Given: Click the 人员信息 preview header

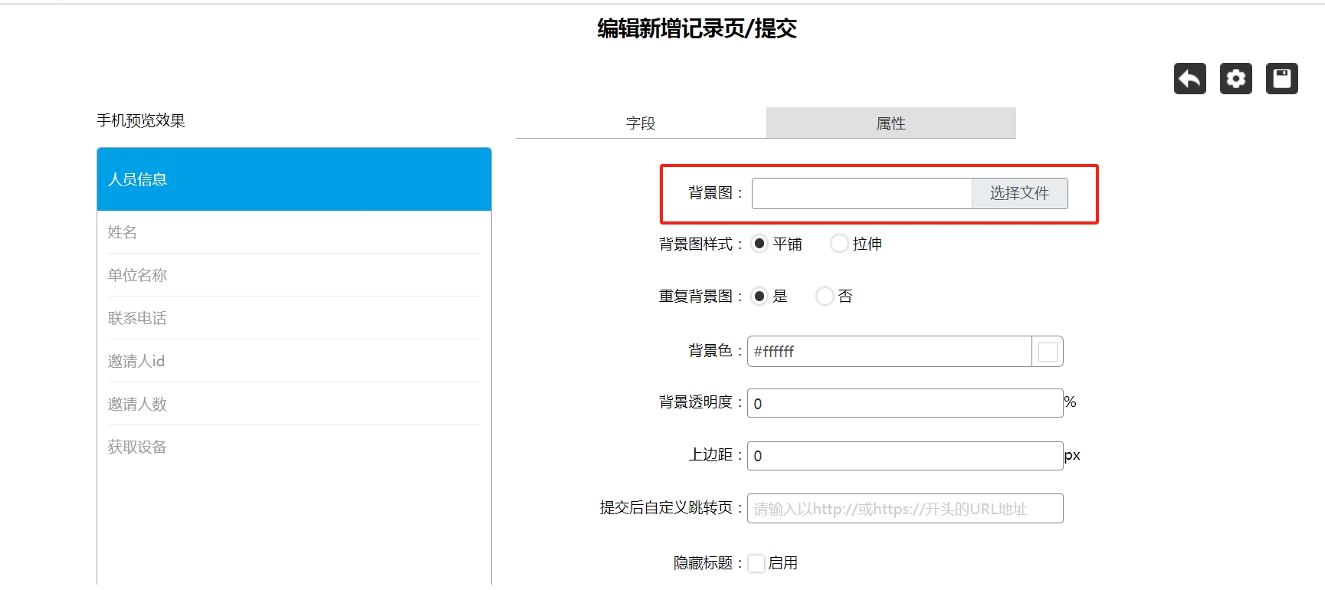Looking at the screenshot, I should pos(294,179).
